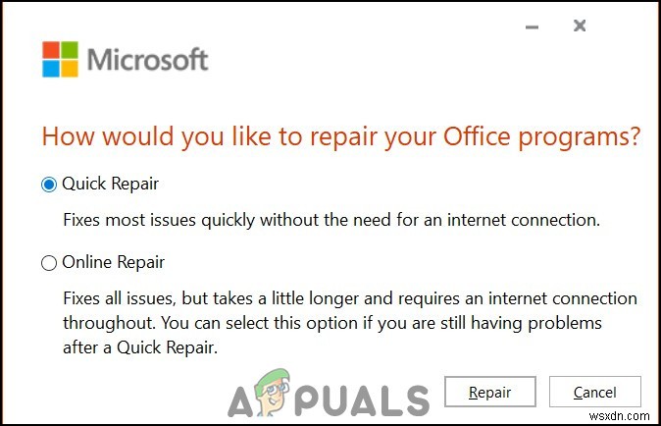Minimize the Office repair dialog
This screenshot has height=426, width=661.
(533, 27)
